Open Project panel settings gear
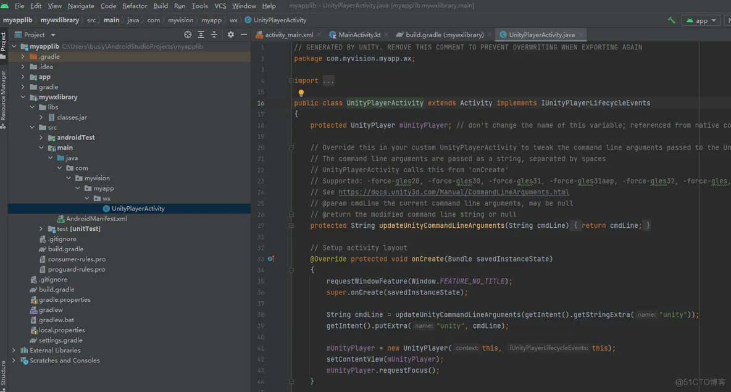 (x=230, y=35)
